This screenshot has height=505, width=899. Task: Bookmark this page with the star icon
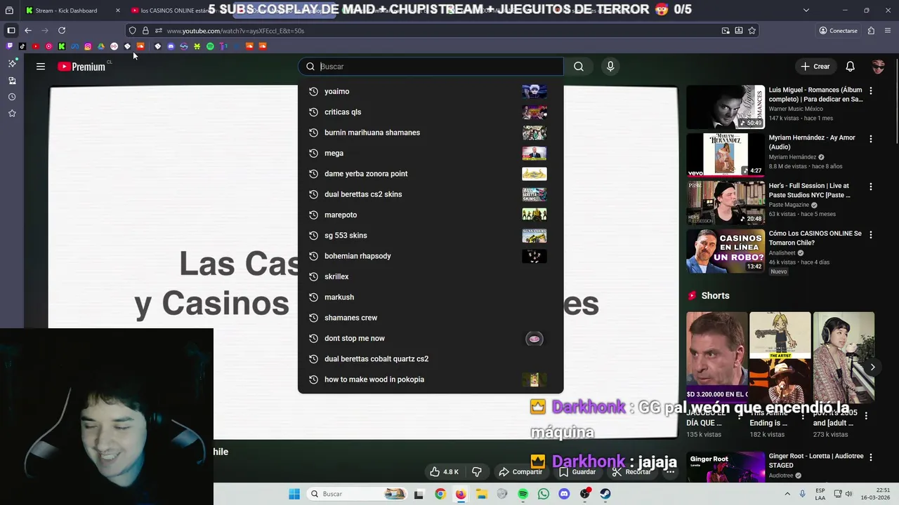(752, 31)
